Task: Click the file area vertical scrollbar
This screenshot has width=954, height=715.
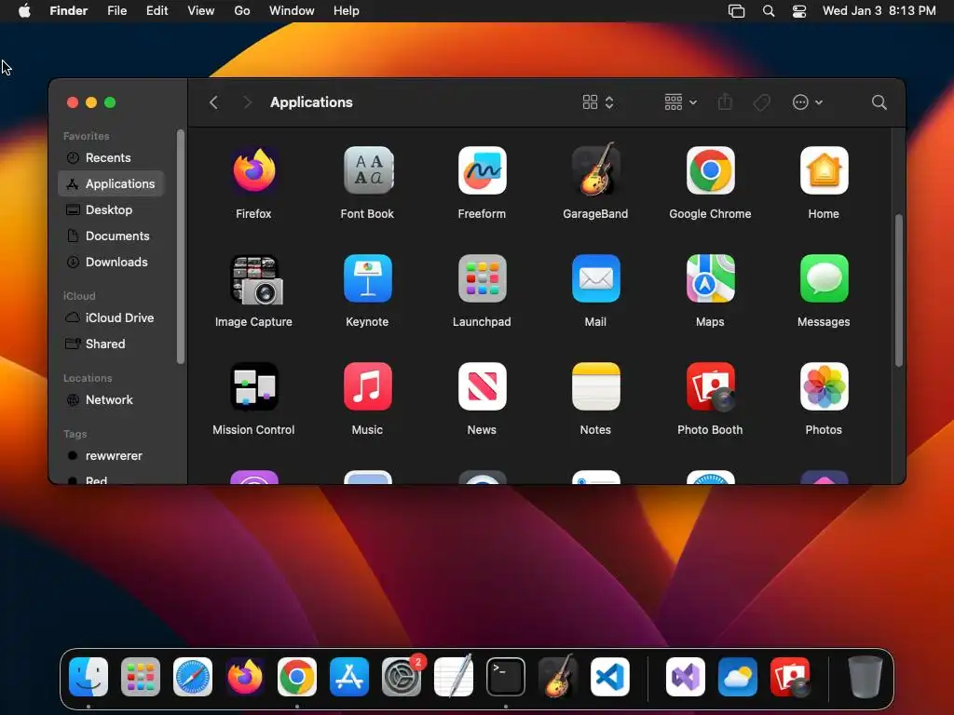Action: pos(899,290)
